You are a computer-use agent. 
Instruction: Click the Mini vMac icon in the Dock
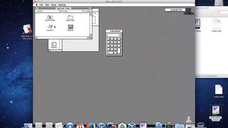coord(143,125)
